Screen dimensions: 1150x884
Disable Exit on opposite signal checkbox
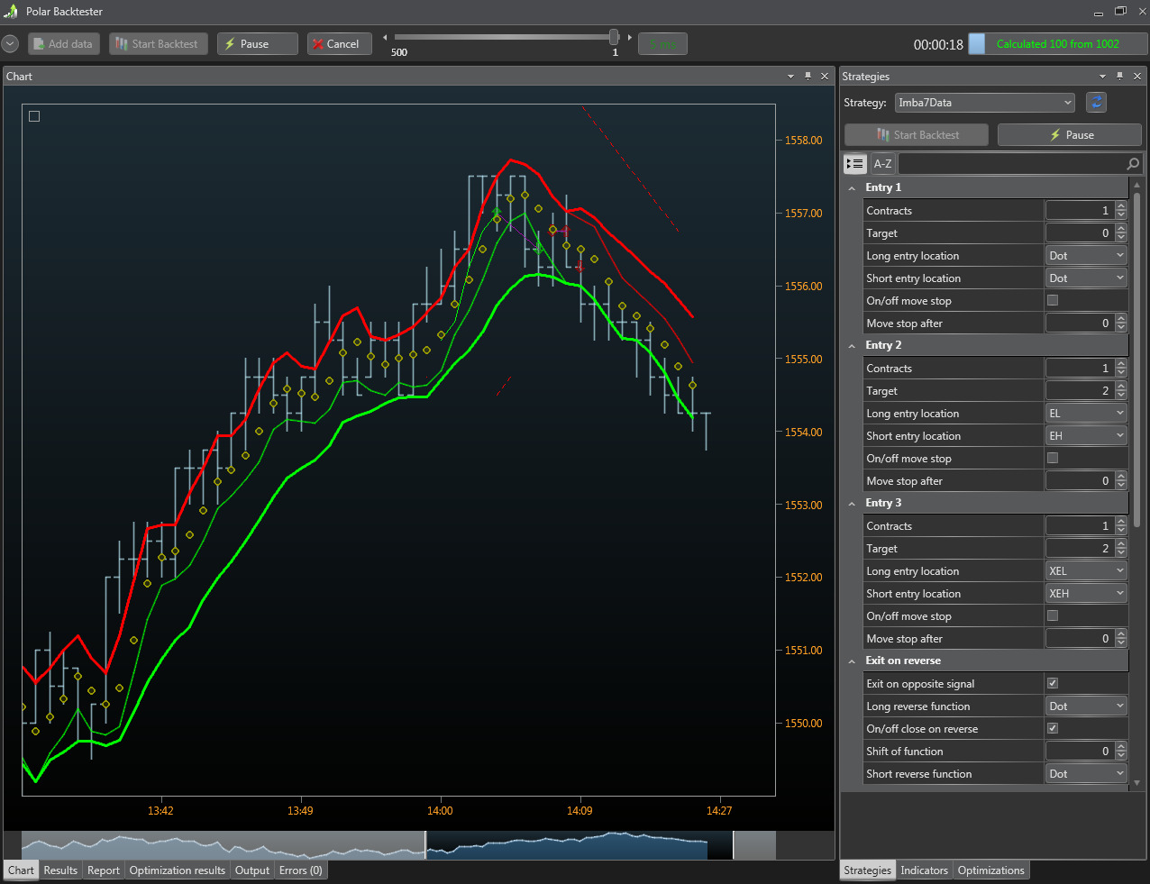pyautogui.click(x=1053, y=683)
